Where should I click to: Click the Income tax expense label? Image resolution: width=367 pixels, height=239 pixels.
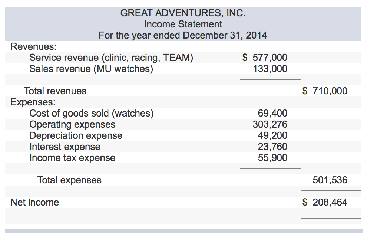point(72,158)
